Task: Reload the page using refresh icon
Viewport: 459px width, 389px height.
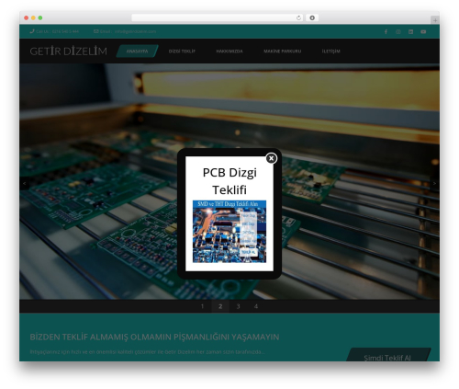Action: click(298, 18)
